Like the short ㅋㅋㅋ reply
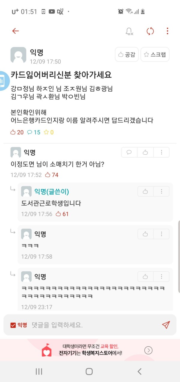The image size is (180, 382). 145,234
